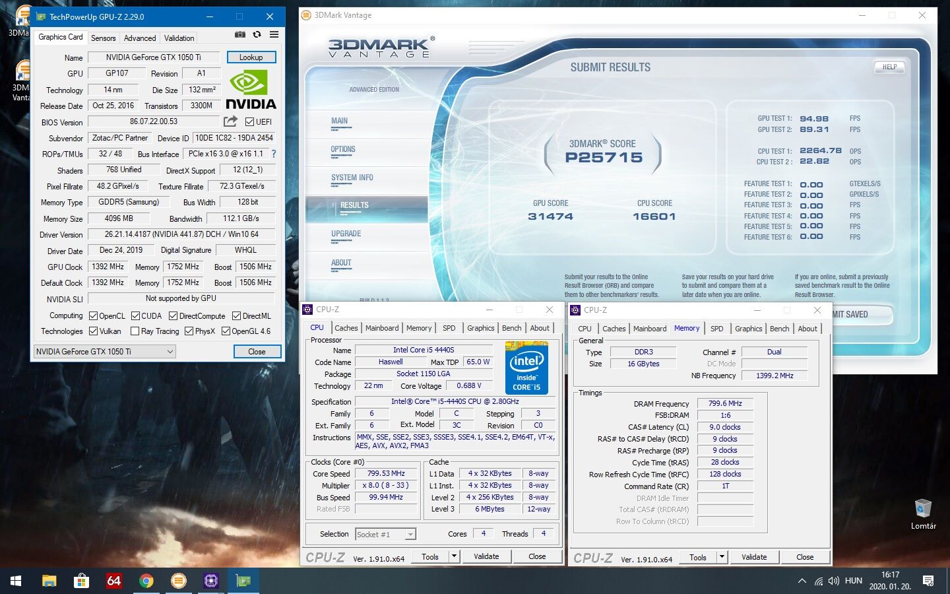The image size is (950, 594).
Task: Switch to the Advanced tab in GPU-Z
Action: 140,38
